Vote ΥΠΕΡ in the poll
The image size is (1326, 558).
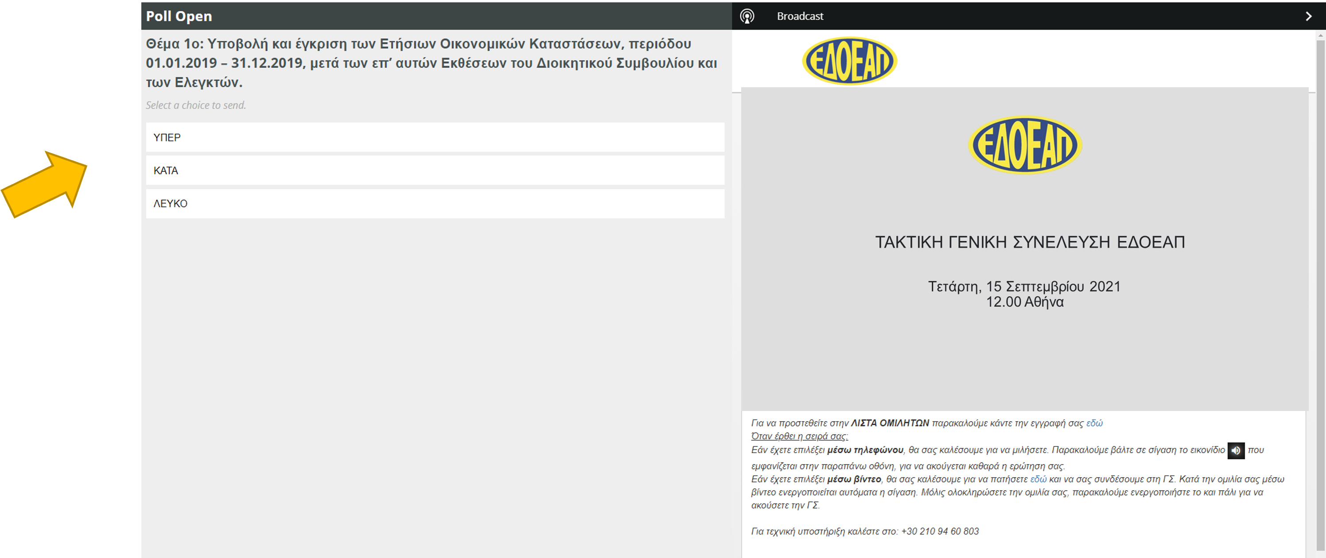point(435,137)
